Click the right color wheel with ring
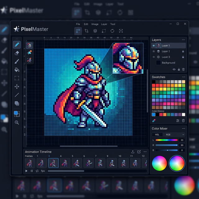Viewport: 199px width, 199px height. coord(177,163)
